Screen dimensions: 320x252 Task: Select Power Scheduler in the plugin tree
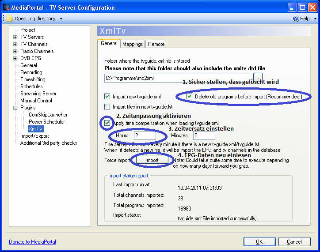47,122
